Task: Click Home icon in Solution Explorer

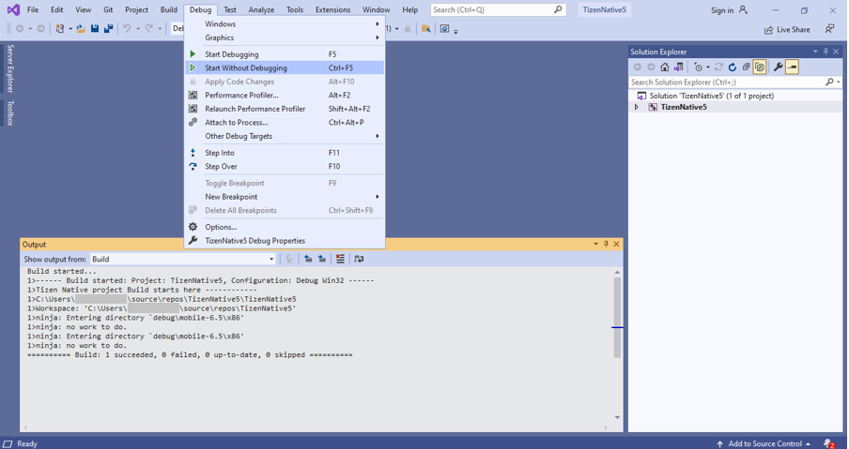Action: (x=665, y=67)
